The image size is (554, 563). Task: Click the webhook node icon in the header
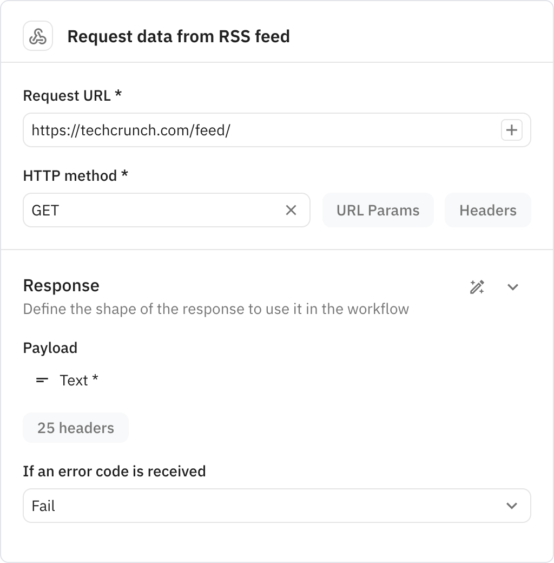(38, 36)
